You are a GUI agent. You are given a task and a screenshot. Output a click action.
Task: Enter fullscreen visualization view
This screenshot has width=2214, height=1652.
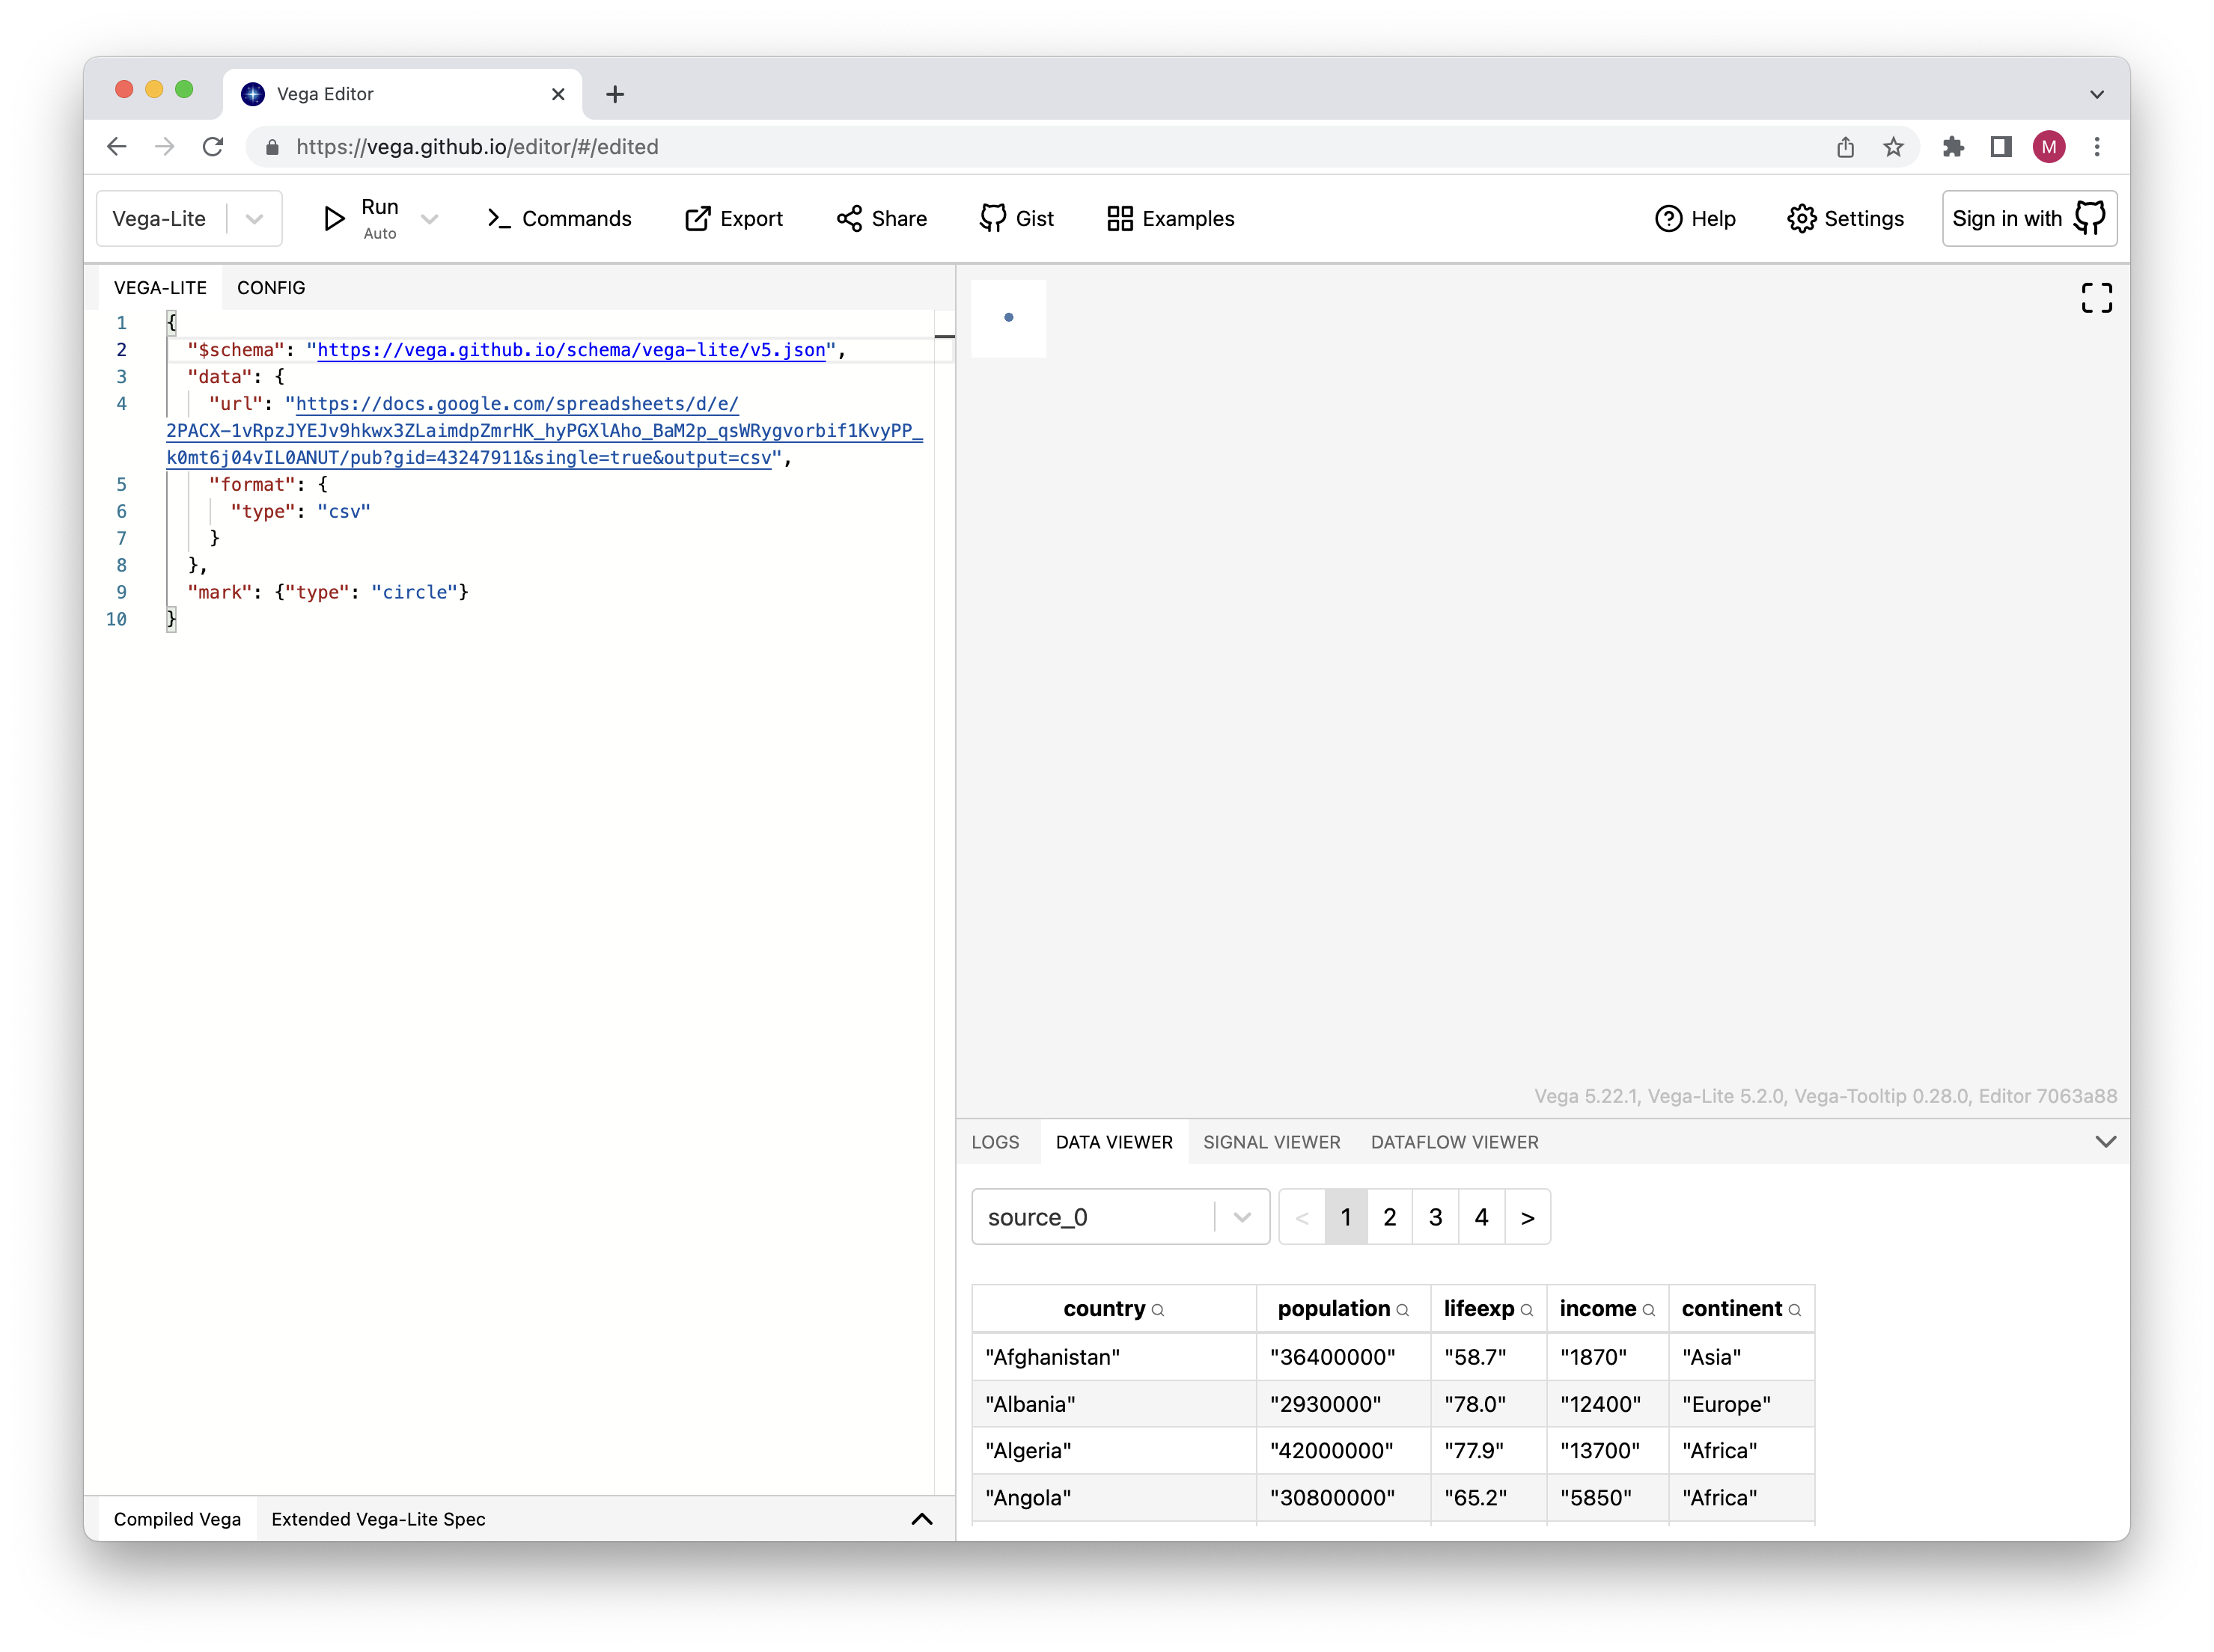point(2097,297)
